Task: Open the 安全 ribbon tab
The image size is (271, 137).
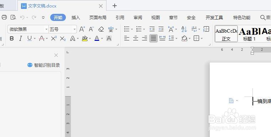Action: click(x=191, y=18)
